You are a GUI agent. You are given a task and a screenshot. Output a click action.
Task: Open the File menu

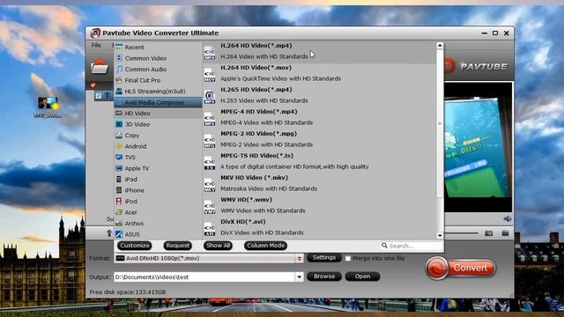click(96, 45)
